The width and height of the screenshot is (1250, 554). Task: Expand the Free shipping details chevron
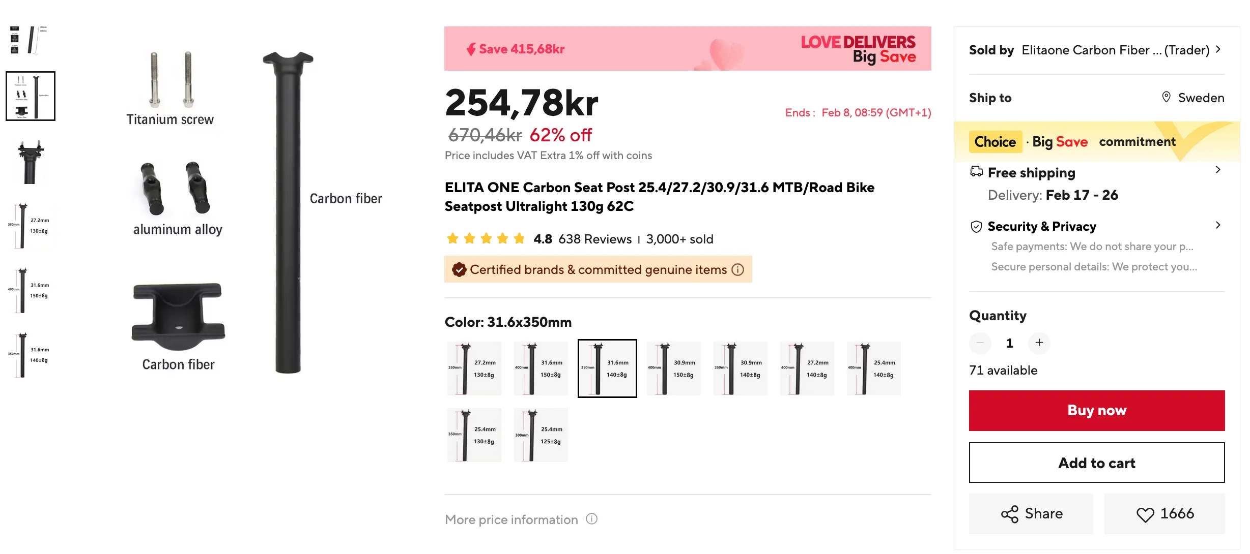tap(1218, 170)
